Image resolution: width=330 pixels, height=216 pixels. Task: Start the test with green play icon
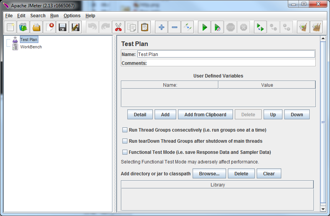205,27
